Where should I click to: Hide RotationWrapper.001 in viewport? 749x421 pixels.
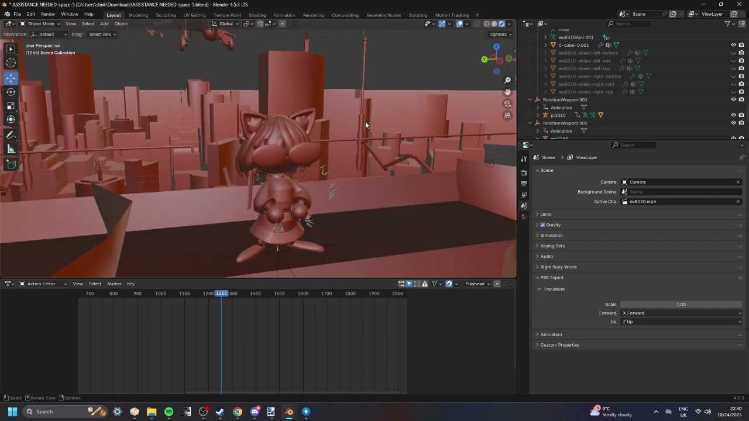pyautogui.click(x=733, y=99)
